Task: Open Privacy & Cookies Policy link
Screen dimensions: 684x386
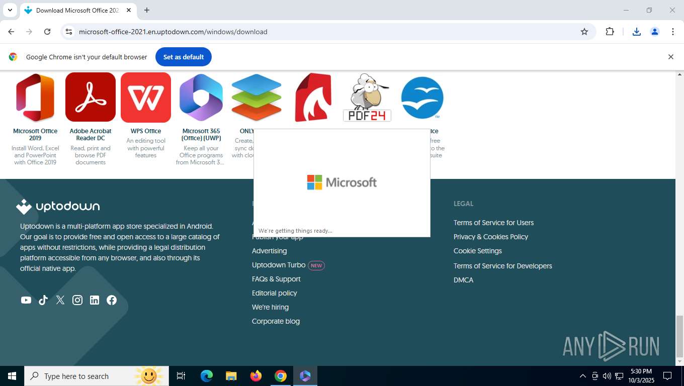Action: [491, 237]
